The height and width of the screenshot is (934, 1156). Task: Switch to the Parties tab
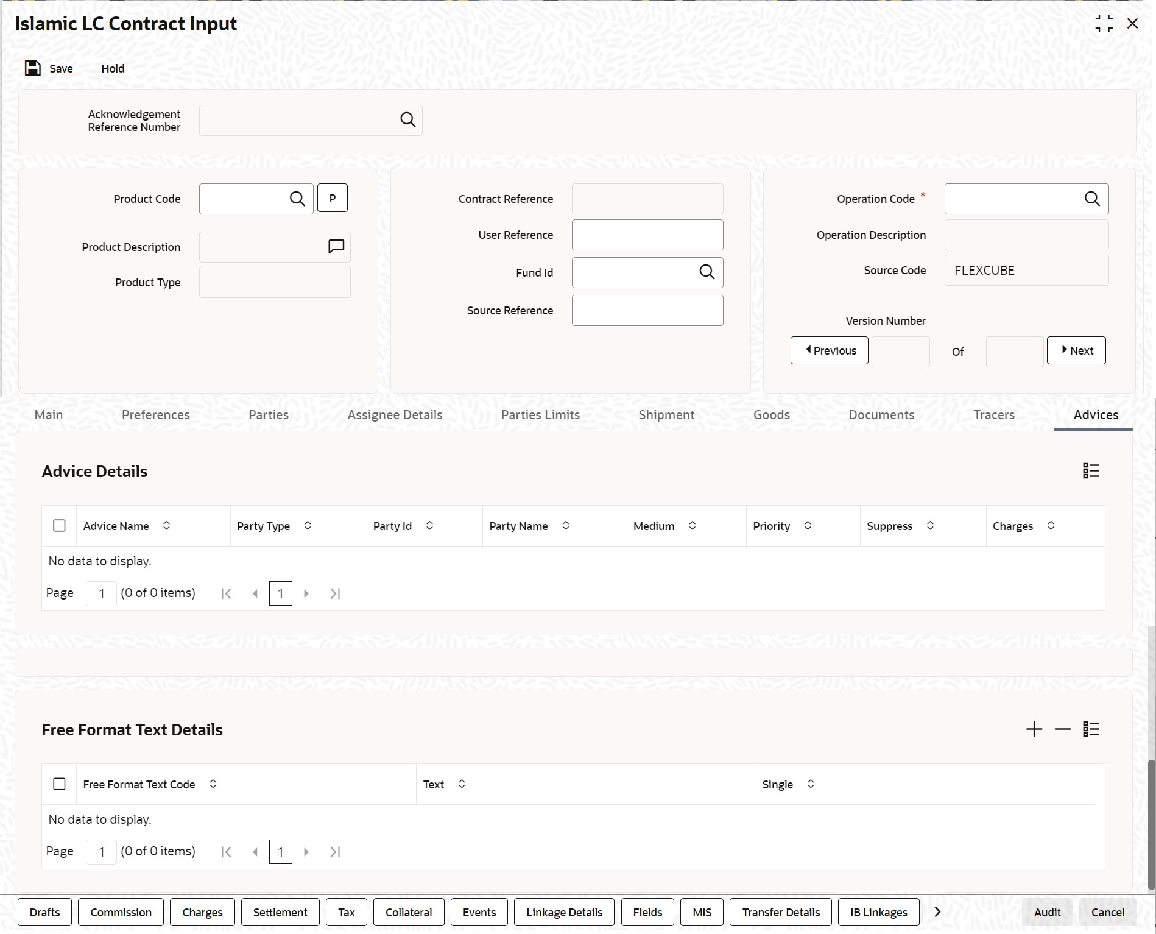pos(269,415)
